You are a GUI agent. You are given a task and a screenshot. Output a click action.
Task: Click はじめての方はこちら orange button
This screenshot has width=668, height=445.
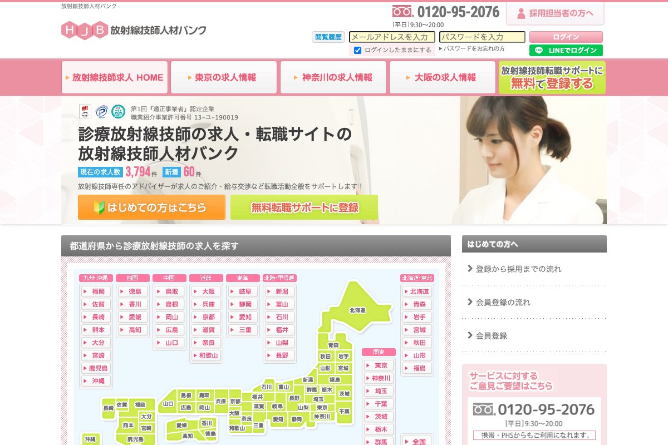[151, 207]
